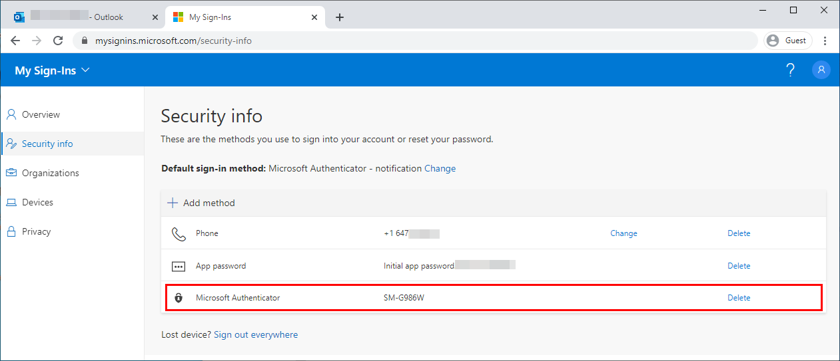
Task: Click the padlock icon in address bar
Action: (85, 41)
